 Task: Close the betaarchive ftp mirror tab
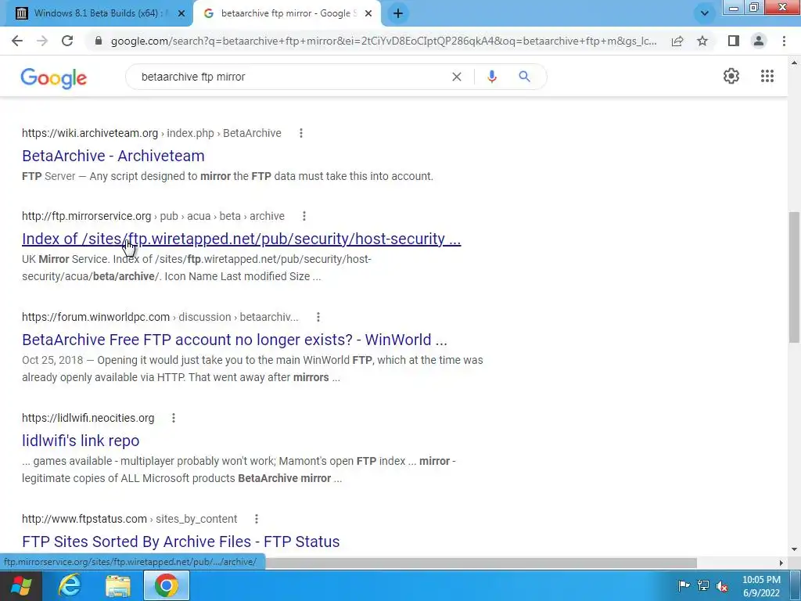pyautogui.click(x=368, y=14)
